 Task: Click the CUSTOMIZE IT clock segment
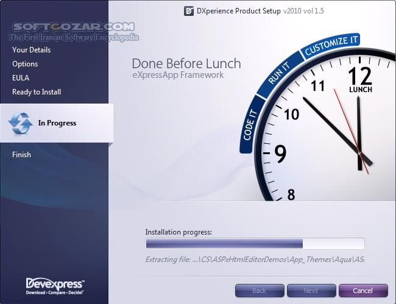[331, 45]
